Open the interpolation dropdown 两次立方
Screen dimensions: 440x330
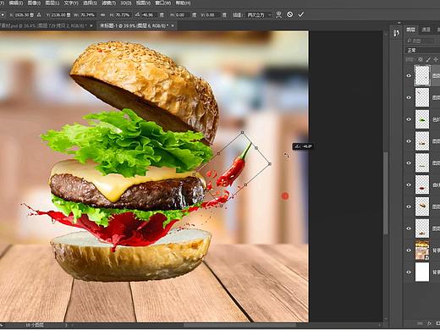pyautogui.click(x=259, y=14)
